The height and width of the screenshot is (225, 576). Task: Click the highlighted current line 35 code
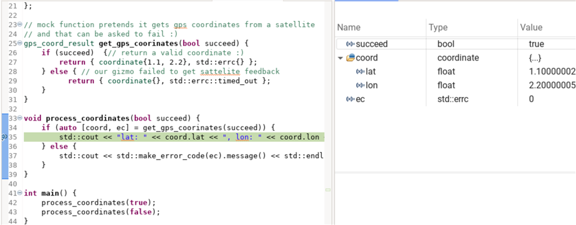pyautogui.click(x=174, y=137)
